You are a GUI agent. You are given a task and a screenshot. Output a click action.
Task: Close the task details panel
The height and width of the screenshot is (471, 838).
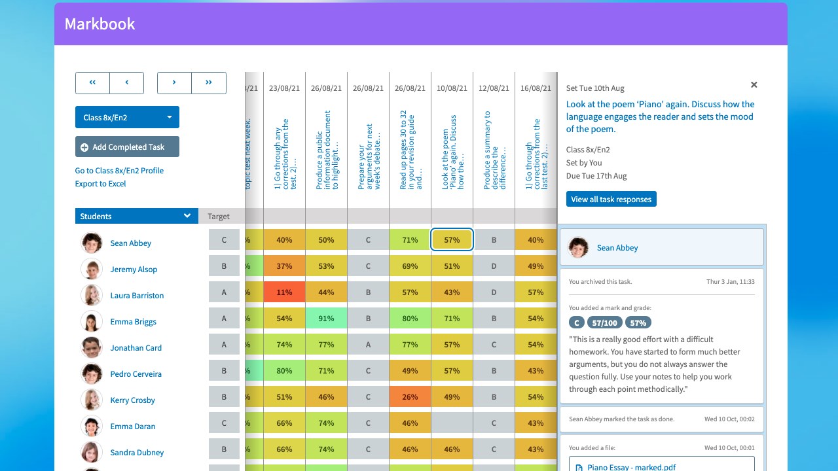[x=754, y=85]
